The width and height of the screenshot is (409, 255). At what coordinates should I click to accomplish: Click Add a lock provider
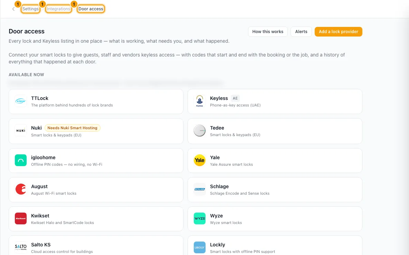tap(338, 32)
